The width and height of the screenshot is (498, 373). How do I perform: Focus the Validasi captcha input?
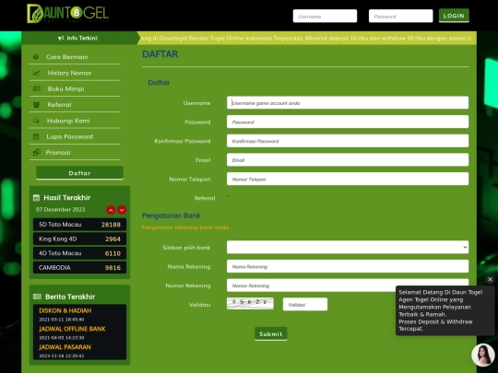(x=305, y=305)
